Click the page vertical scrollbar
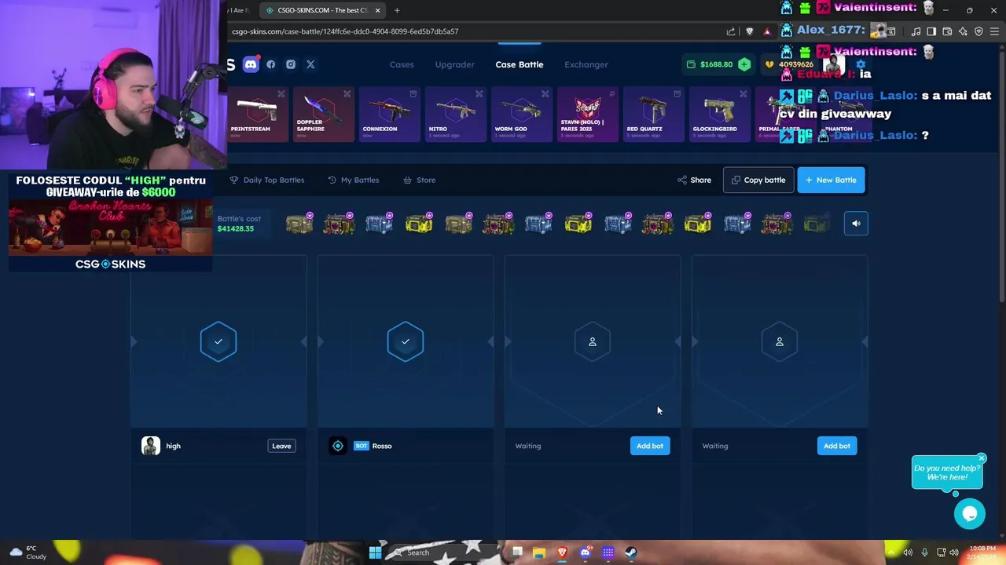 point(1001,177)
